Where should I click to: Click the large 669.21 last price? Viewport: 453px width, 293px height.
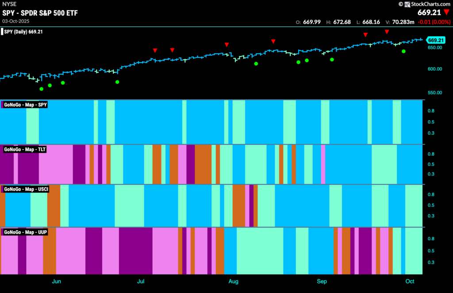click(x=429, y=12)
